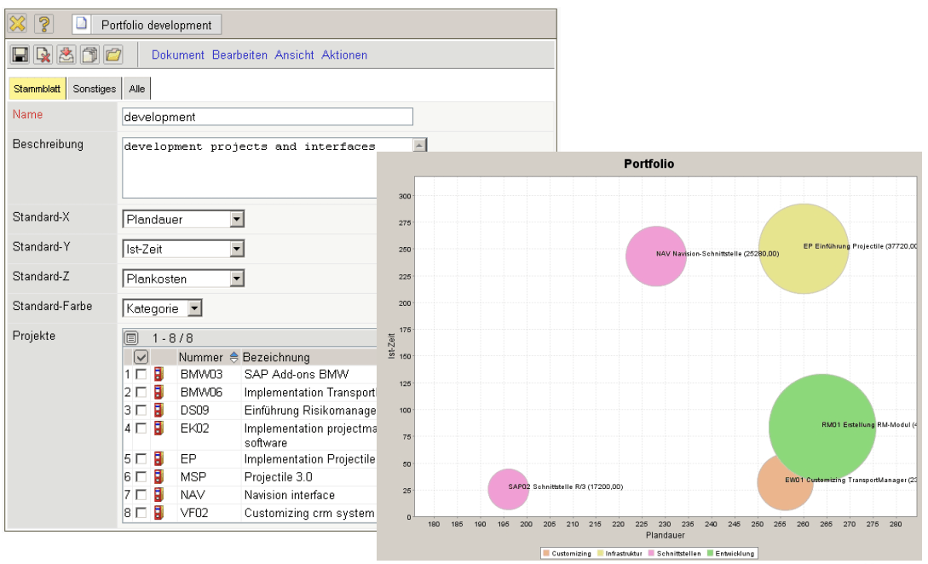928x564 pixels.
Task: Click the inbox tray icon with red arrow
Action: [66, 55]
